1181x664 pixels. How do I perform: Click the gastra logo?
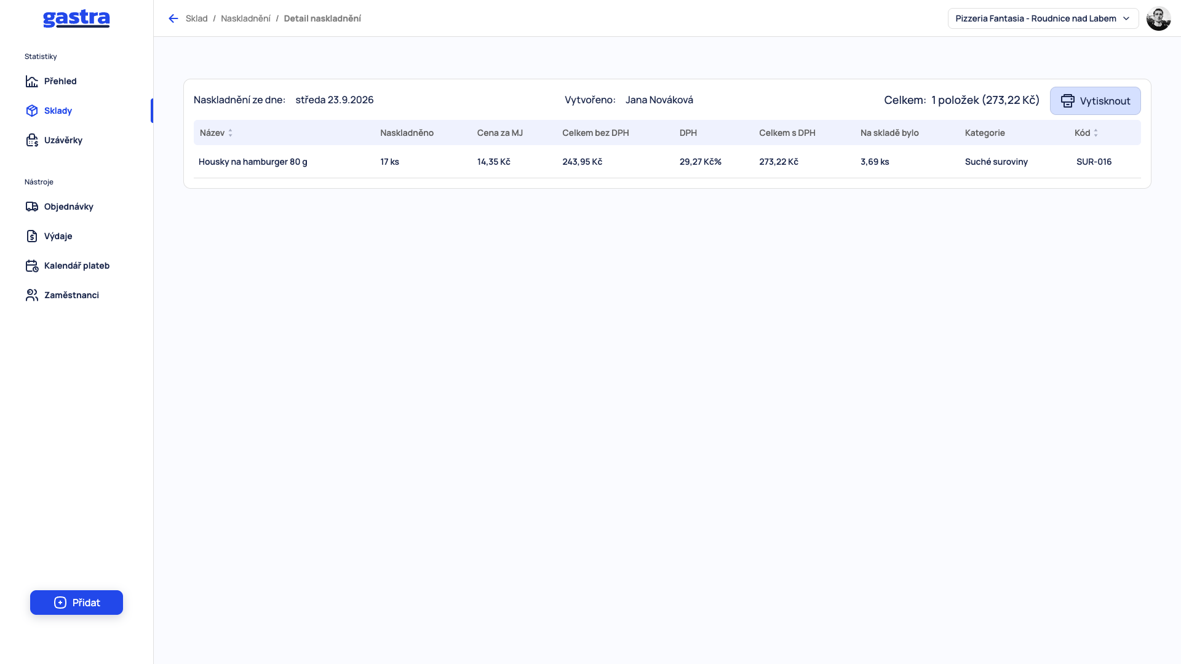(76, 18)
